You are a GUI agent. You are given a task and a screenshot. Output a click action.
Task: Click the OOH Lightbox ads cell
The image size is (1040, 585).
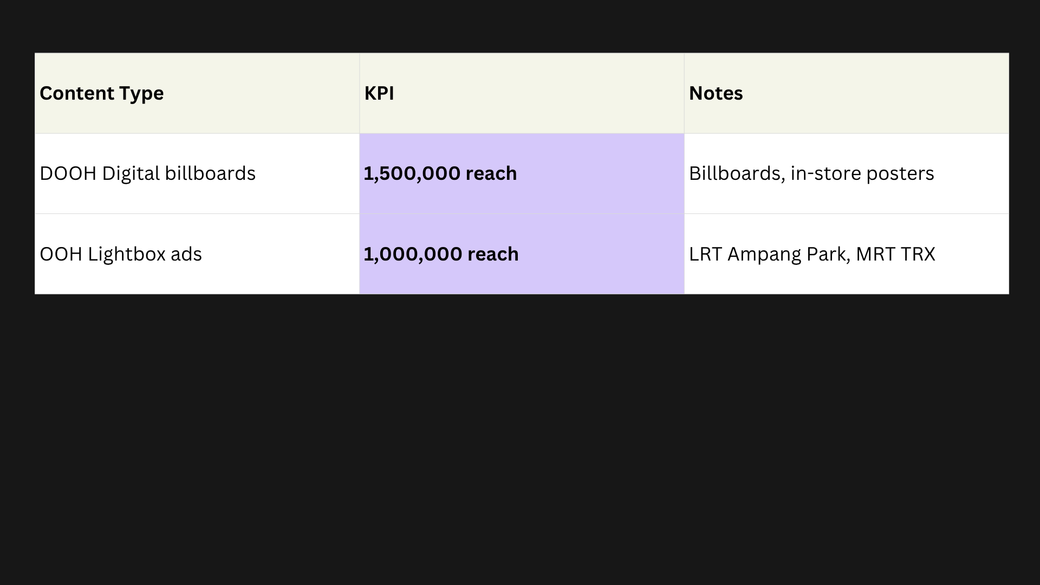(x=197, y=254)
